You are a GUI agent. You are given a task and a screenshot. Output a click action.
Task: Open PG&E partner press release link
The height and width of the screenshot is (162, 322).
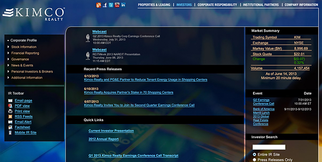point(146,80)
